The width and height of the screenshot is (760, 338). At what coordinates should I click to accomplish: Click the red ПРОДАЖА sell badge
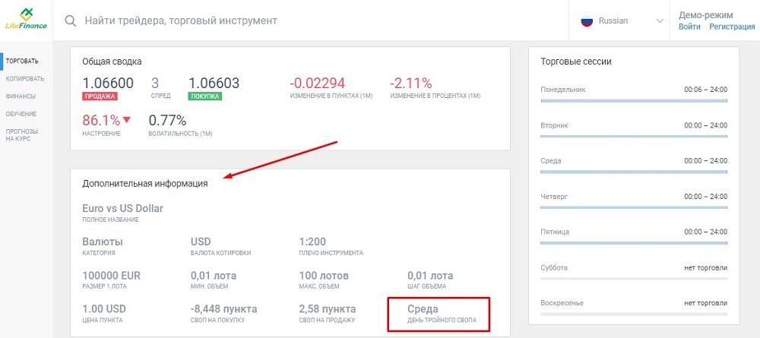(x=100, y=96)
